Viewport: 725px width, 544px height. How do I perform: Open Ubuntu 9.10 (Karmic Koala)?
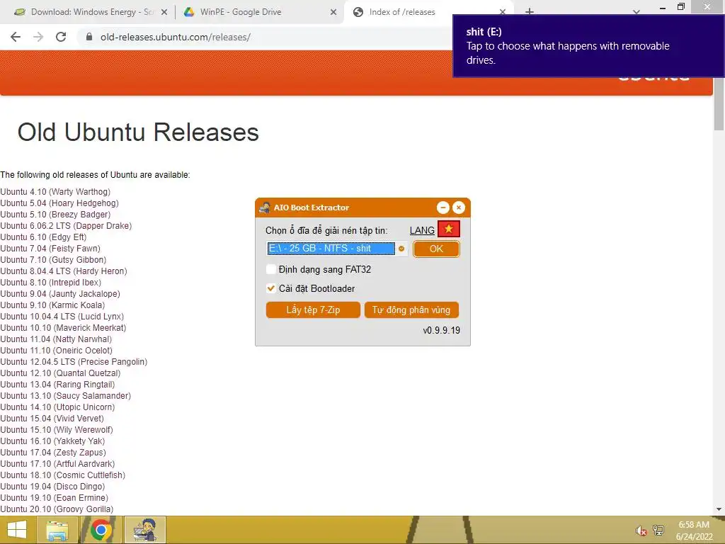click(x=52, y=305)
